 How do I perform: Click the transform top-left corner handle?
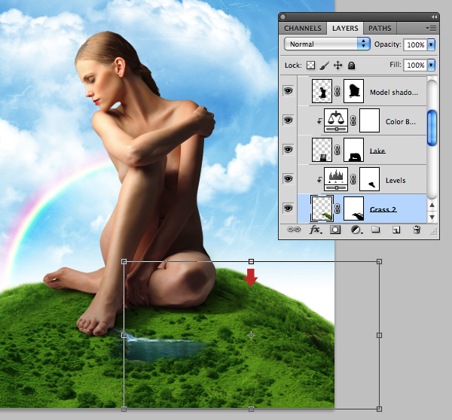click(x=124, y=262)
